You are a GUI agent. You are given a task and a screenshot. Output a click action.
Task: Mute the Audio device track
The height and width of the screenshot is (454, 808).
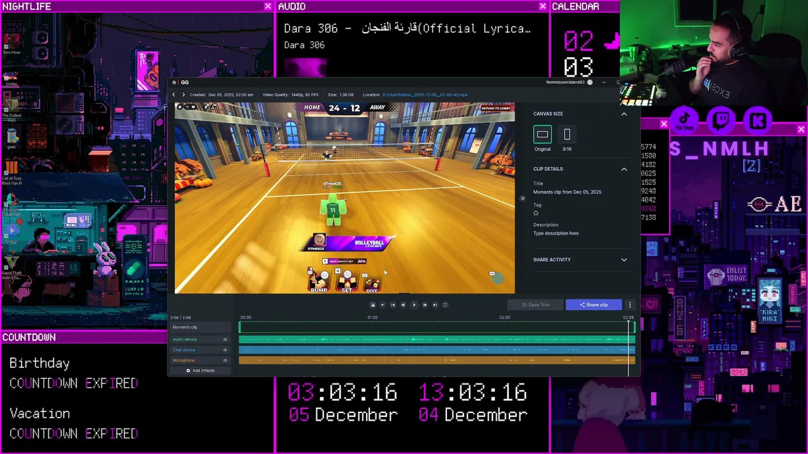coord(225,339)
